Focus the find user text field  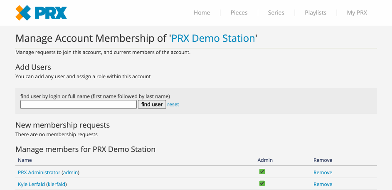point(79,104)
